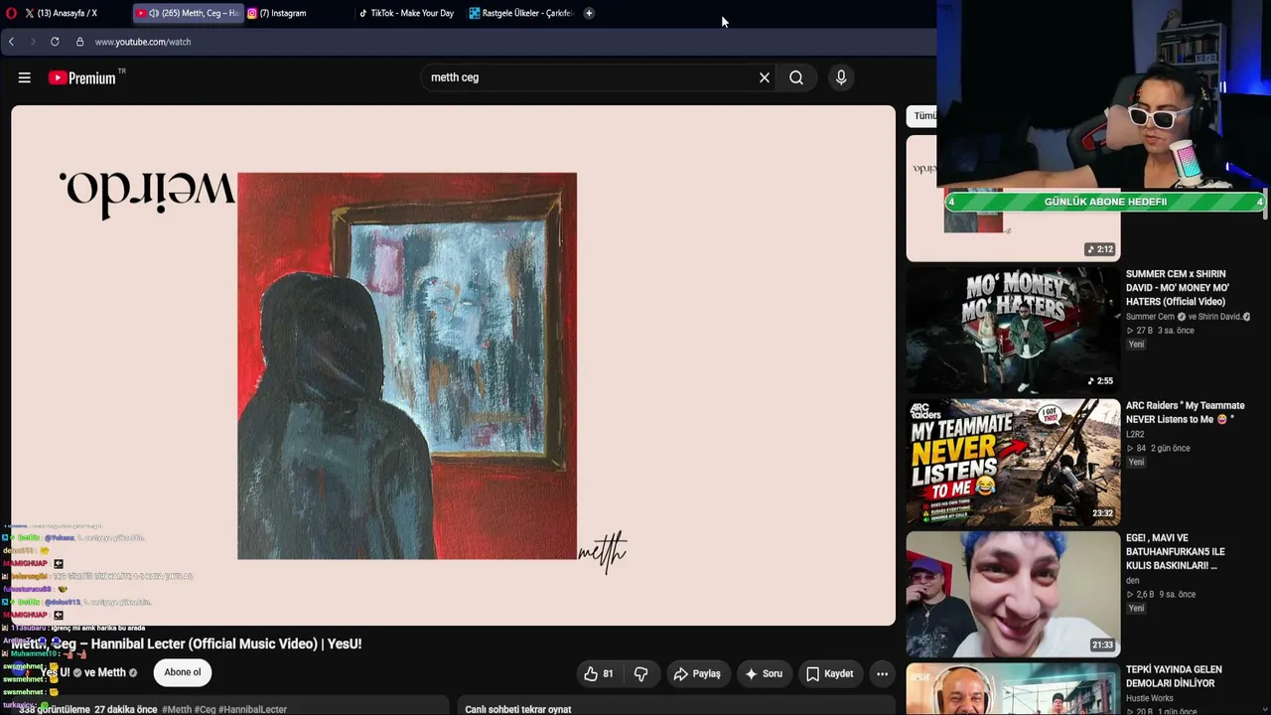Open the ARC Raiders teammate video thumbnail
The image size is (1271, 715).
pos(1013,462)
